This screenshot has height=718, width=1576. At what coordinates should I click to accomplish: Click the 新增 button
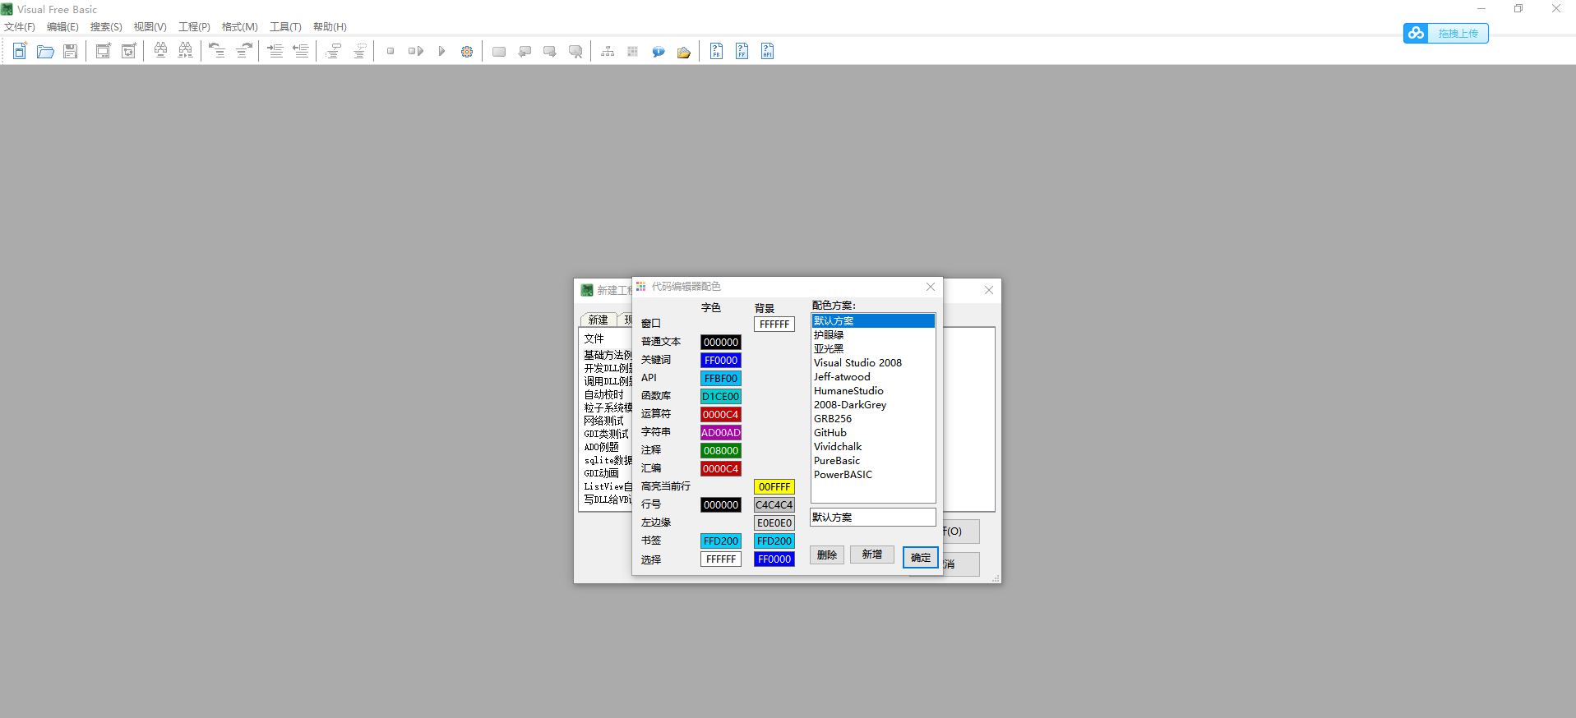point(872,555)
